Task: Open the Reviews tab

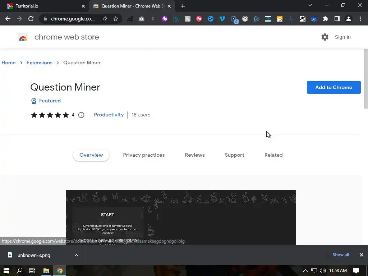Action: tap(195, 155)
